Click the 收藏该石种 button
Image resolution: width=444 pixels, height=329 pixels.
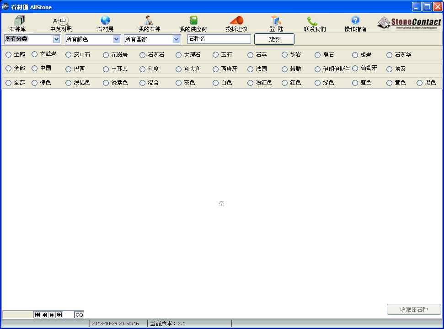pos(414,309)
